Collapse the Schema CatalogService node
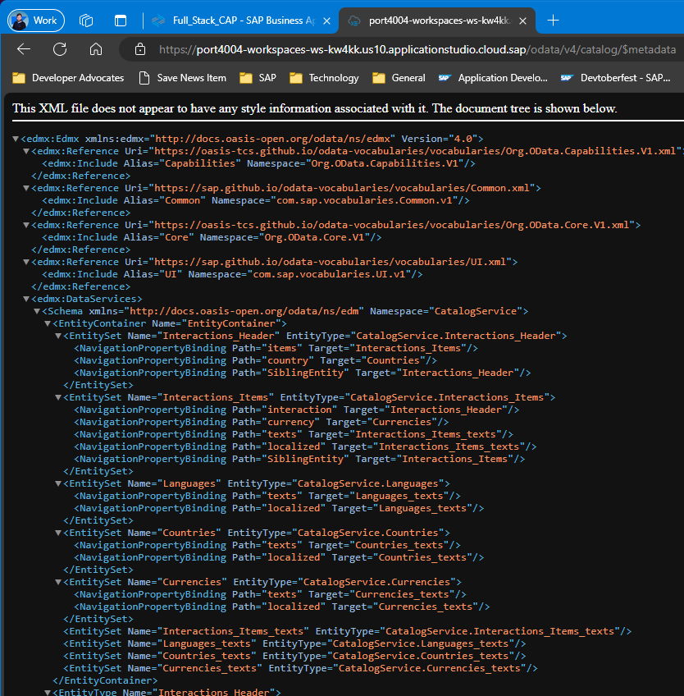Image resolution: width=684 pixels, height=696 pixels. point(37,311)
